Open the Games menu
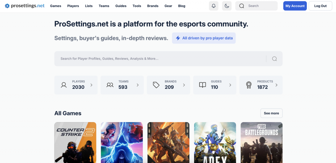The width and height of the screenshot is (336, 163). tap(55, 6)
